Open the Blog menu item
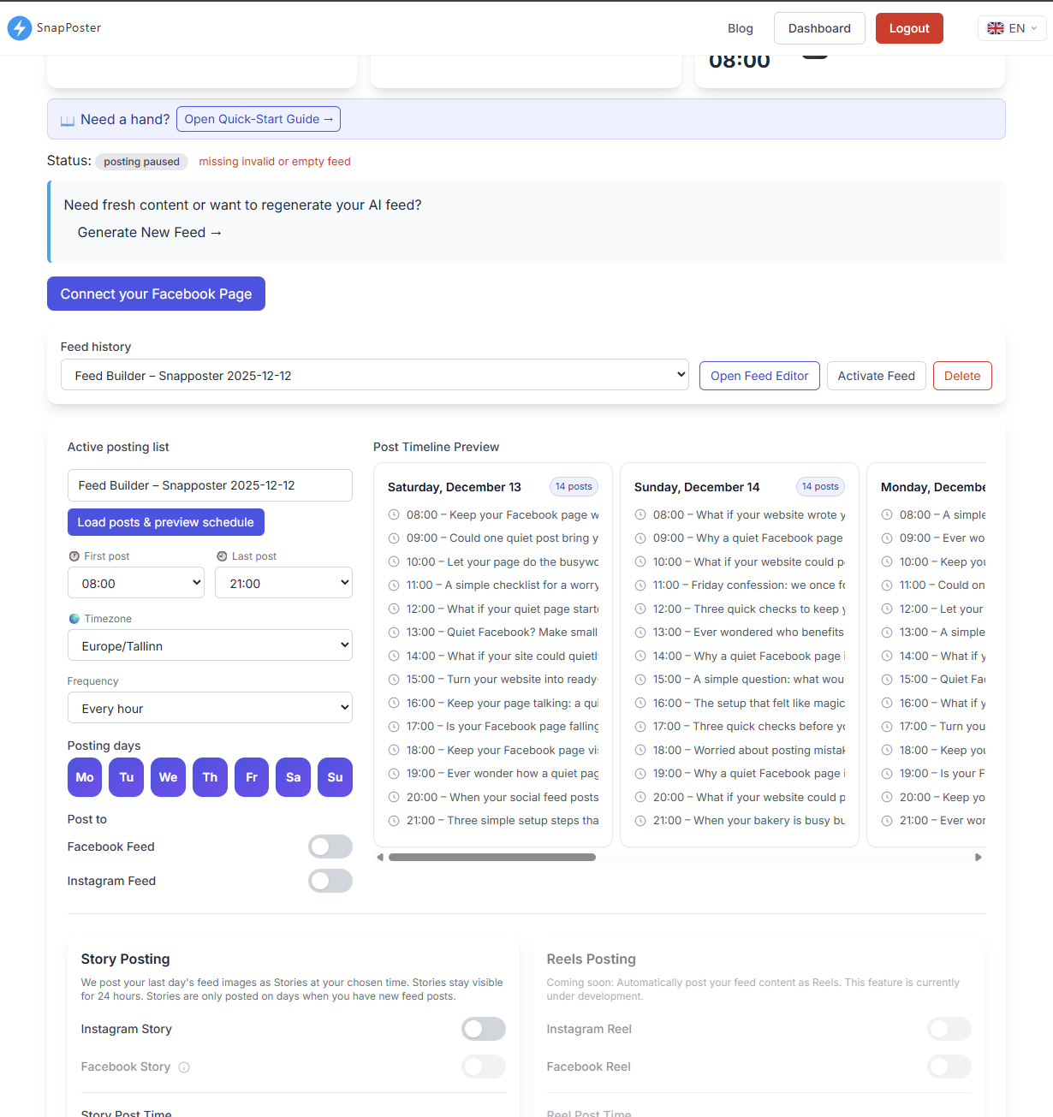This screenshot has height=1117, width=1053. pyautogui.click(x=740, y=27)
